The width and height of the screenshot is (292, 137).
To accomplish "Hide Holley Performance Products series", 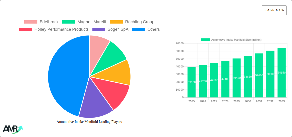I will (54, 29).
